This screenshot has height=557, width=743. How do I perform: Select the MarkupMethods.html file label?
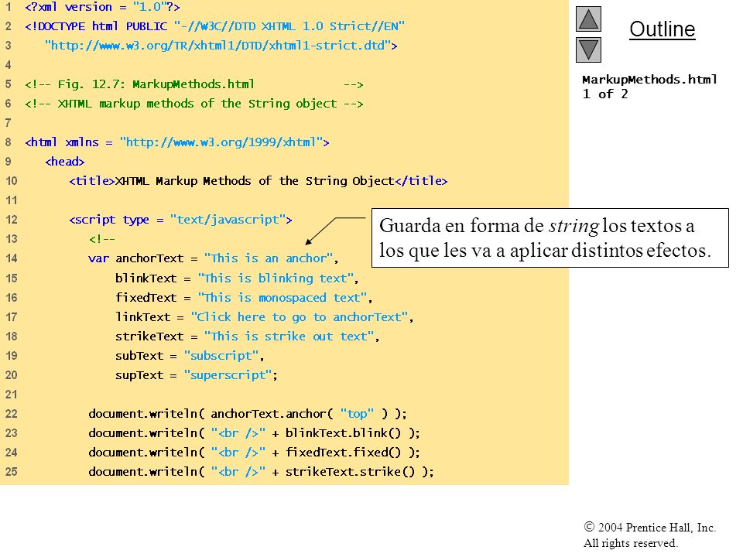click(x=649, y=79)
